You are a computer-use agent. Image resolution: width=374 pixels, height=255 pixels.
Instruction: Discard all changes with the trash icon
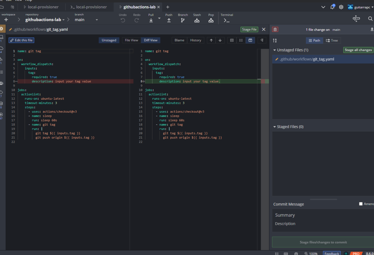pyautogui.click(x=275, y=30)
